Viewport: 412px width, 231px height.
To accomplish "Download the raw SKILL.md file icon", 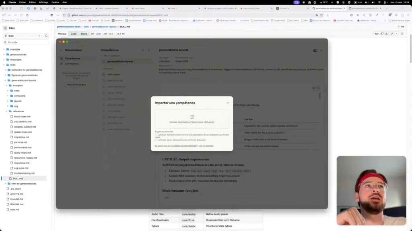I will (x=386, y=34).
